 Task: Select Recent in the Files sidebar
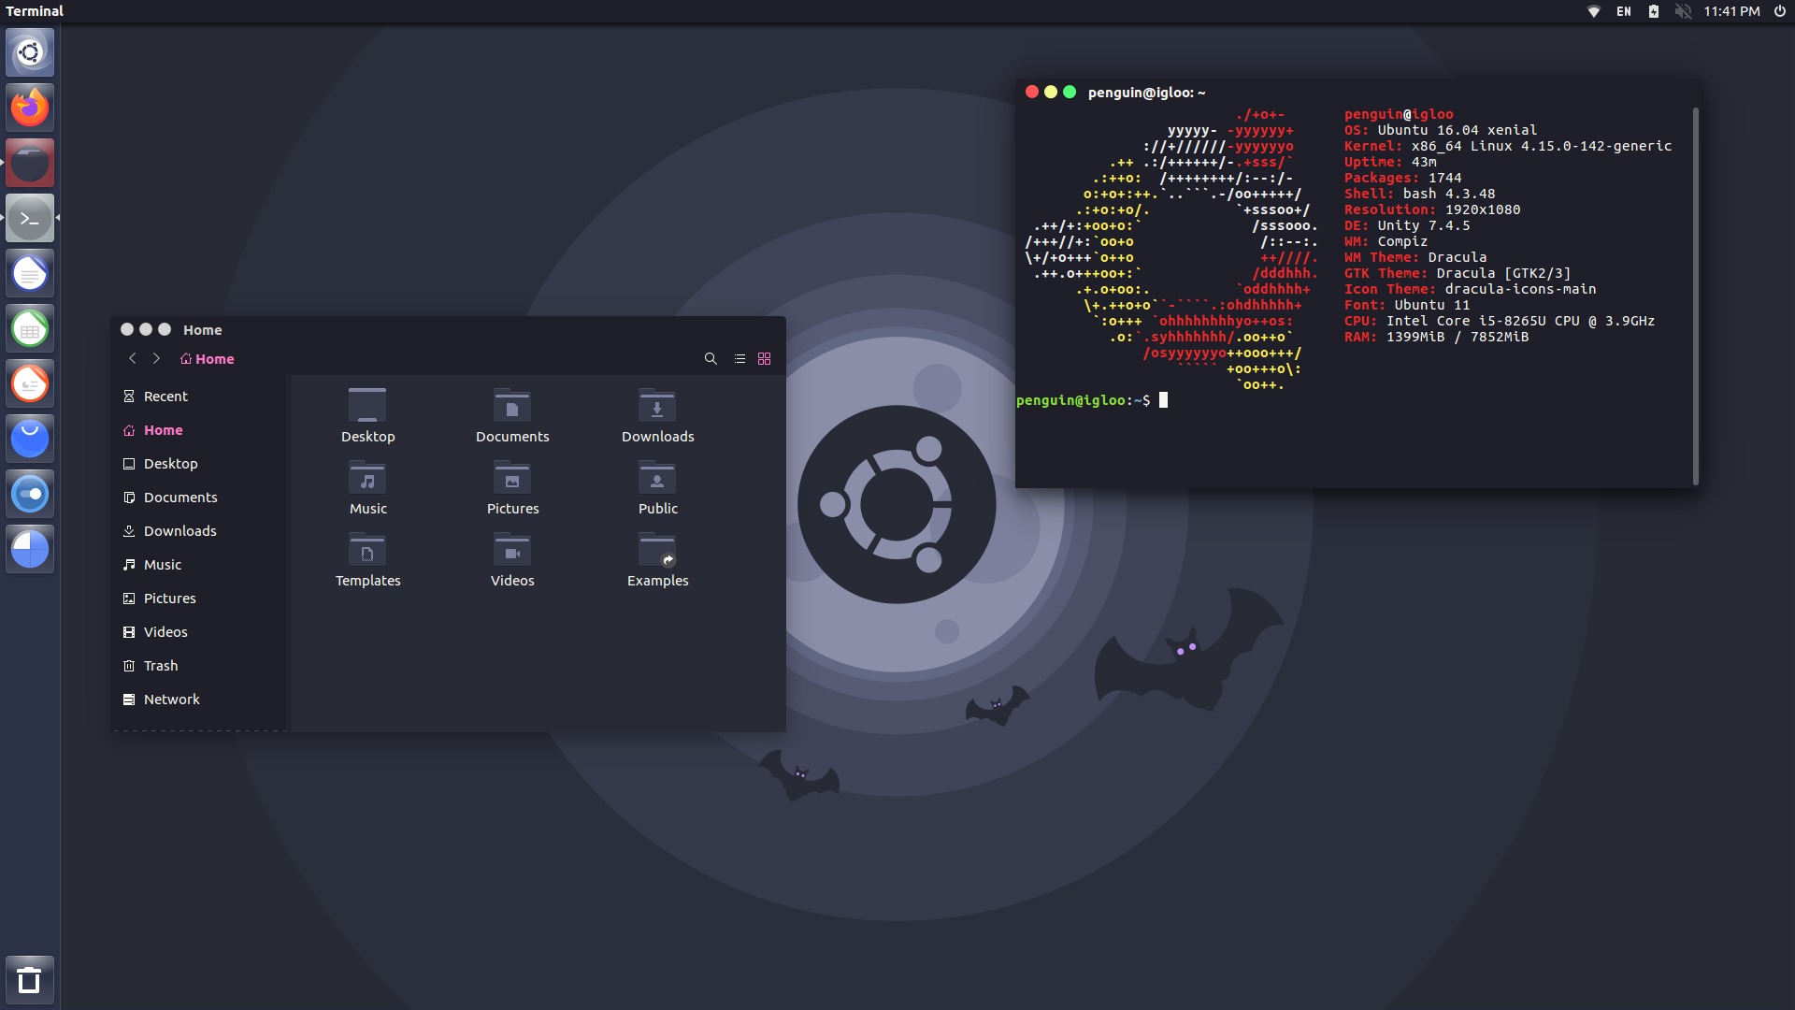[x=200, y=397]
